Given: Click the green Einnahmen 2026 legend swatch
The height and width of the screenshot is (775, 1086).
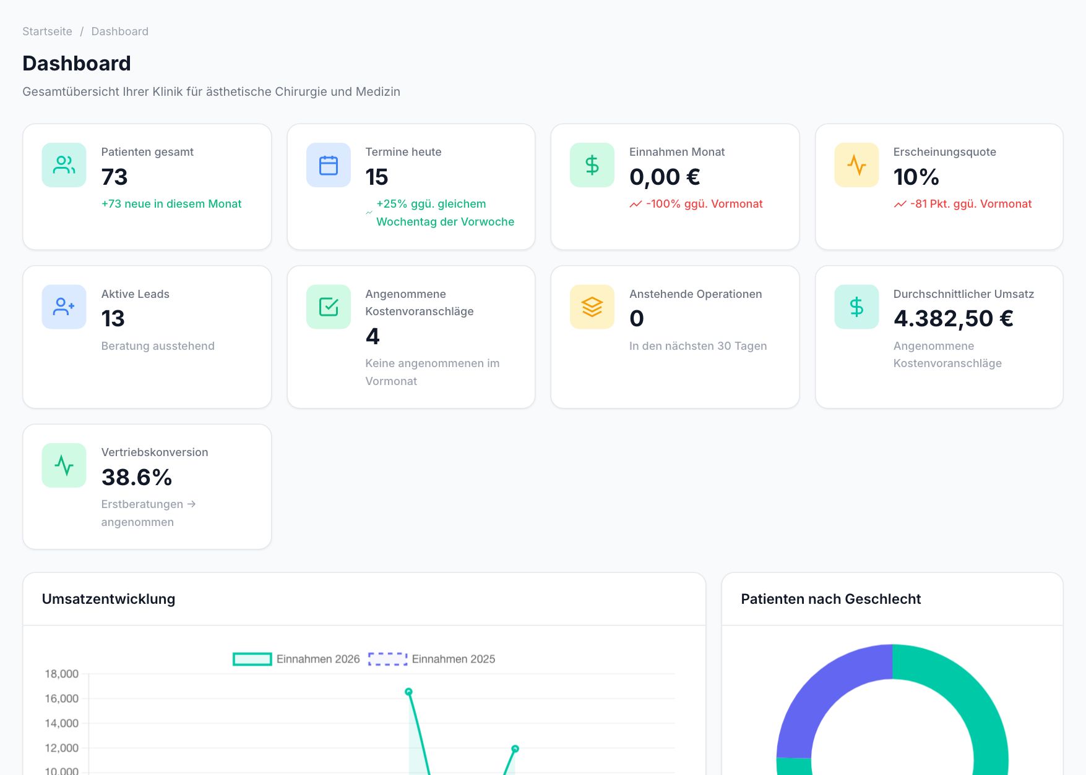Looking at the screenshot, I should coord(252,659).
